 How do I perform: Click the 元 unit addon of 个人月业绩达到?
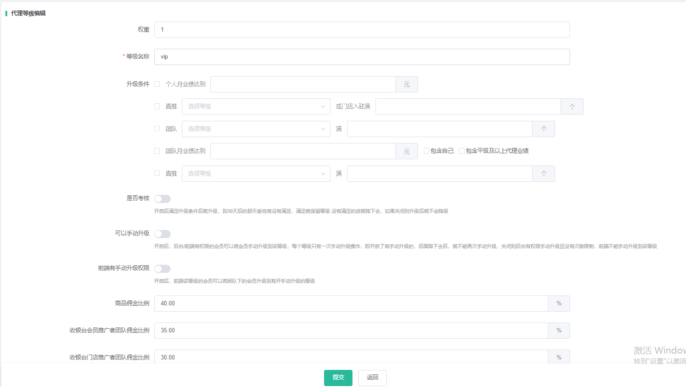(x=407, y=84)
